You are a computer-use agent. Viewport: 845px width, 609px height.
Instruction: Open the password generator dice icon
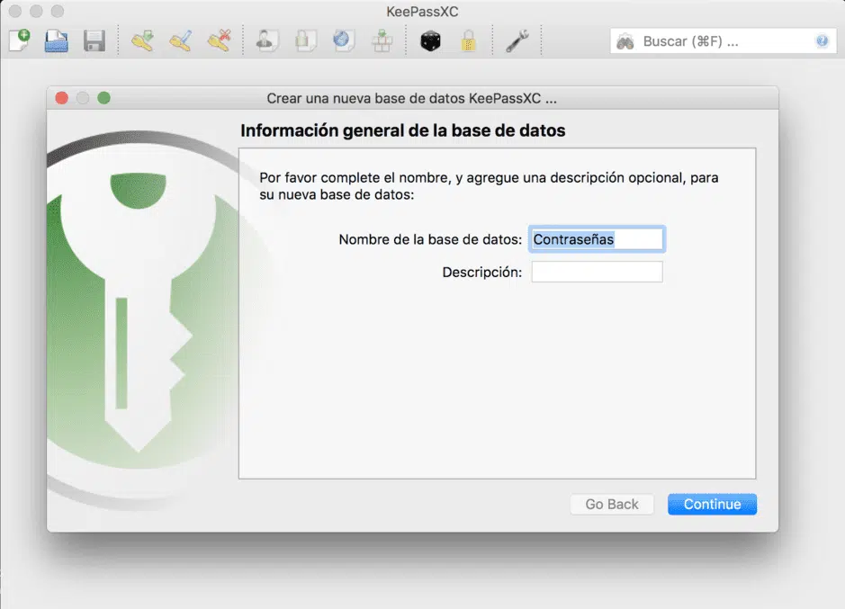[x=430, y=41]
